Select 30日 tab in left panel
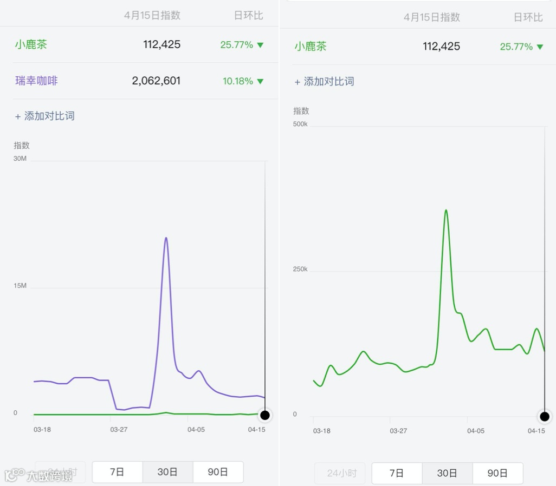 point(168,472)
